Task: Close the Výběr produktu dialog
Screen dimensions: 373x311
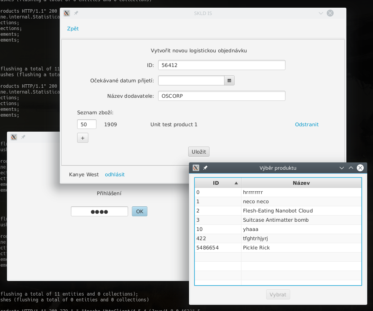Action: [x=360, y=168]
